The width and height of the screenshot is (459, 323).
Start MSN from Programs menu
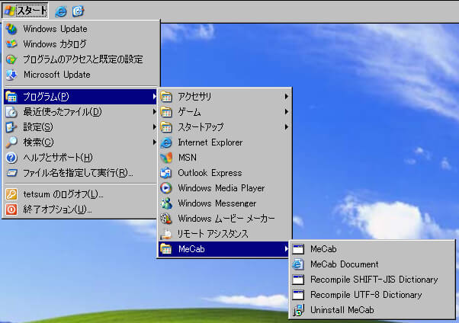188,158
